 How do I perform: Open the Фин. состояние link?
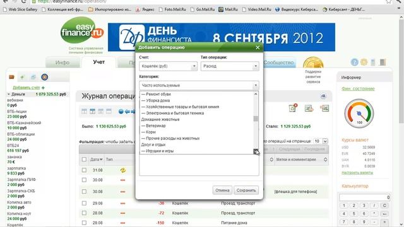click(358, 88)
